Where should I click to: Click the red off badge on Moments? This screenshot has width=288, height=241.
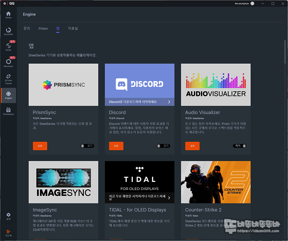click(x=12, y=58)
